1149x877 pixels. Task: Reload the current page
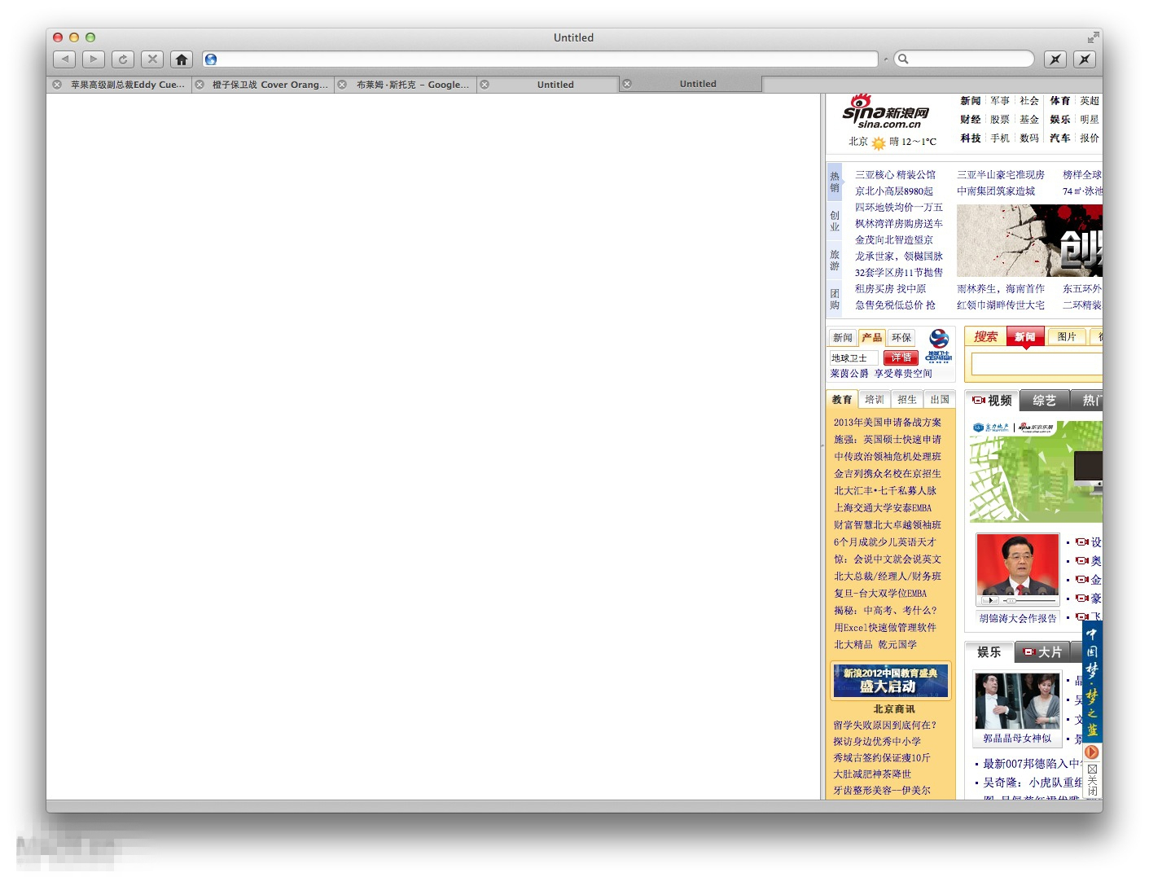(123, 59)
